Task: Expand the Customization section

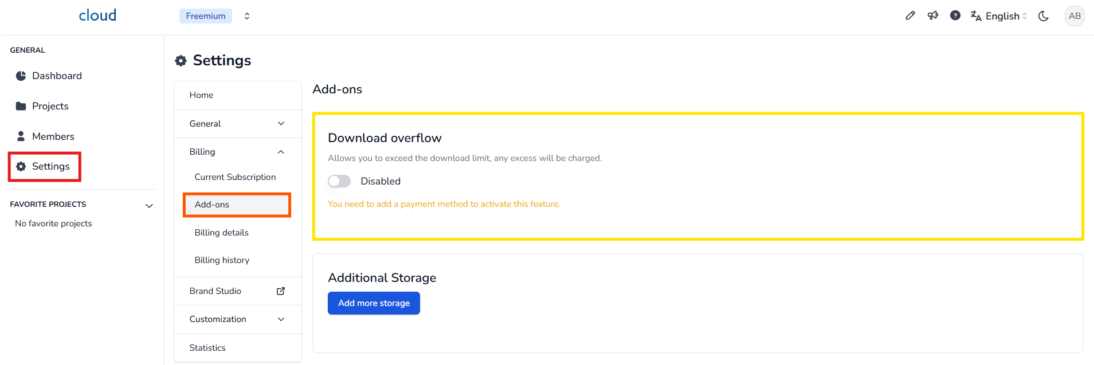Action: pyautogui.click(x=281, y=319)
